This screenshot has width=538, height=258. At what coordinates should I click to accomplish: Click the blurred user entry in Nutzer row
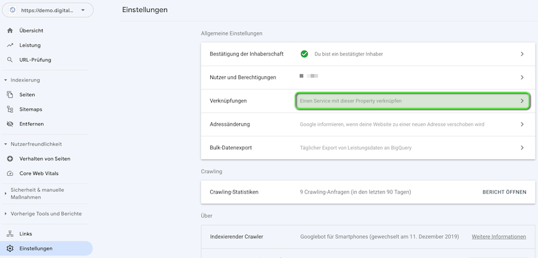click(309, 76)
